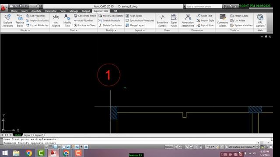Launch the Auto Number tool
Image resolution: width=280 pixels, height=157 pixels.
(83, 20)
